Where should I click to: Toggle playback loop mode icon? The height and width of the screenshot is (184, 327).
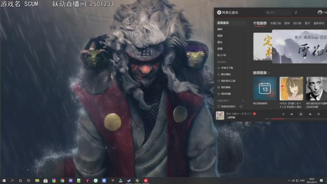pyautogui.click(x=283, y=114)
